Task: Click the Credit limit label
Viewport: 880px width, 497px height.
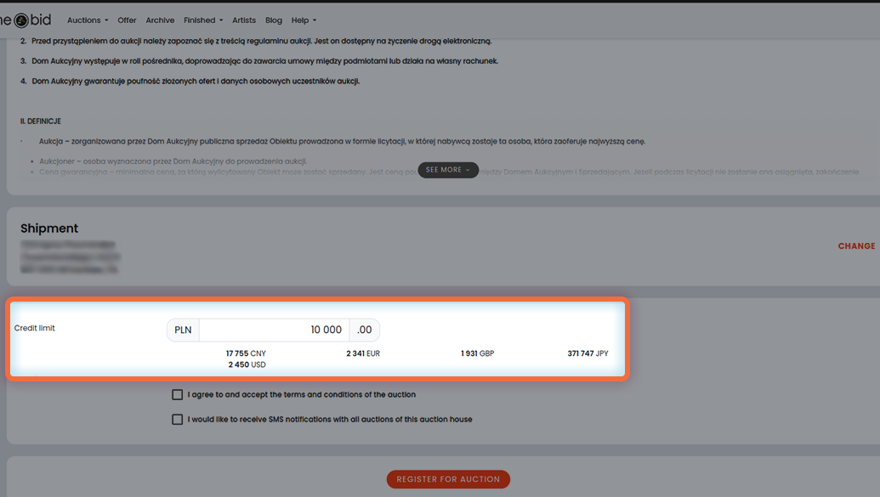Action: [34, 328]
